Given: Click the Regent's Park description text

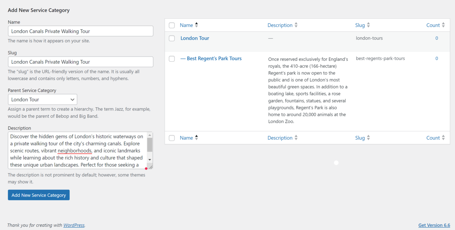Looking at the screenshot, I should click(308, 90).
